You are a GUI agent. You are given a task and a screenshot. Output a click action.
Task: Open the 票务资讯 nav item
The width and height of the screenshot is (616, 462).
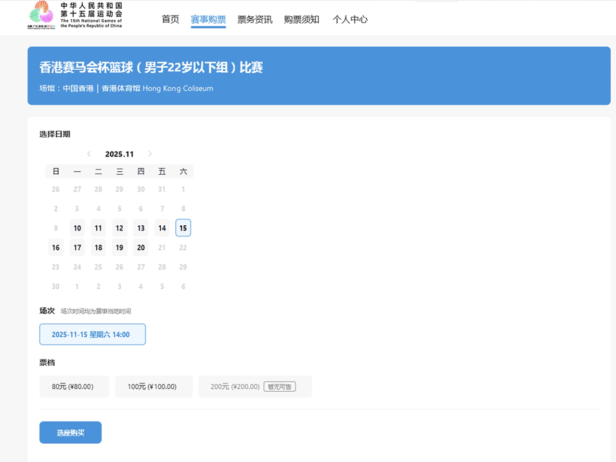pos(255,19)
